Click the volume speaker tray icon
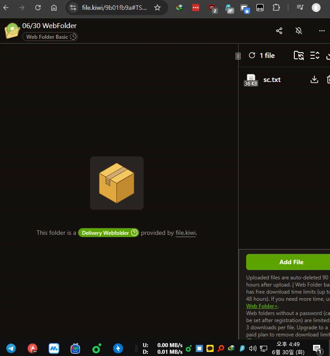The image size is (330, 356). point(252,348)
